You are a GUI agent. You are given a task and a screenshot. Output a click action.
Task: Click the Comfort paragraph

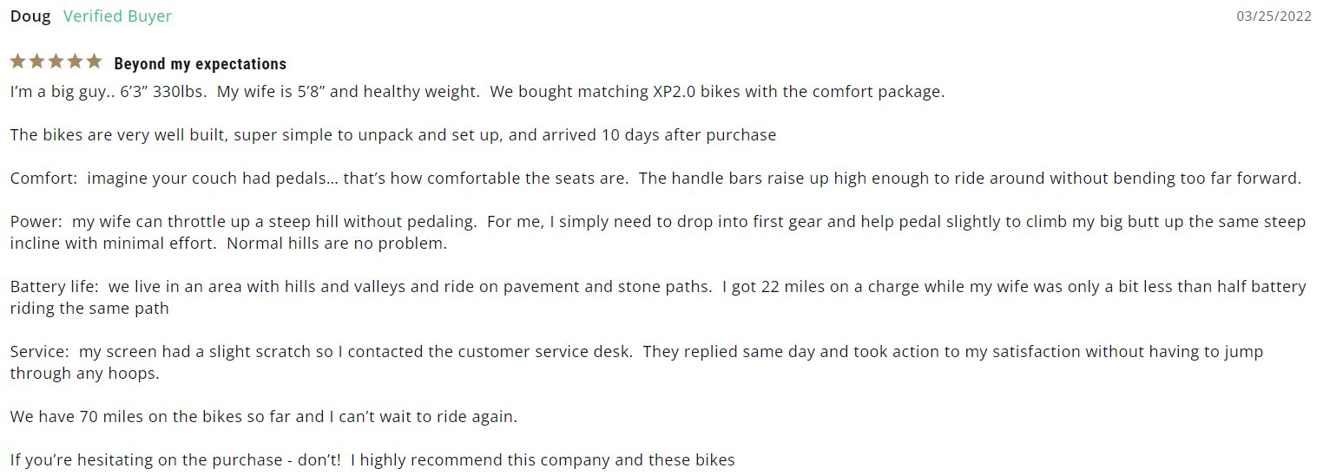[656, 178]
